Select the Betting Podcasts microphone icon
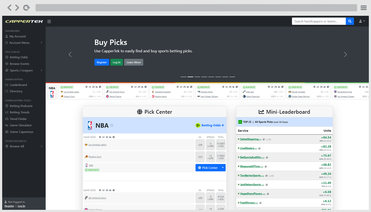The width and height of the screenshot is (371, 212). (7, 106)
